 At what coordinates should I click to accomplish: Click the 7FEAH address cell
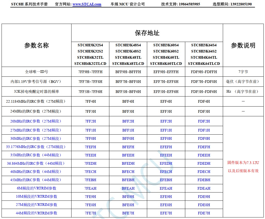(90, 188)
